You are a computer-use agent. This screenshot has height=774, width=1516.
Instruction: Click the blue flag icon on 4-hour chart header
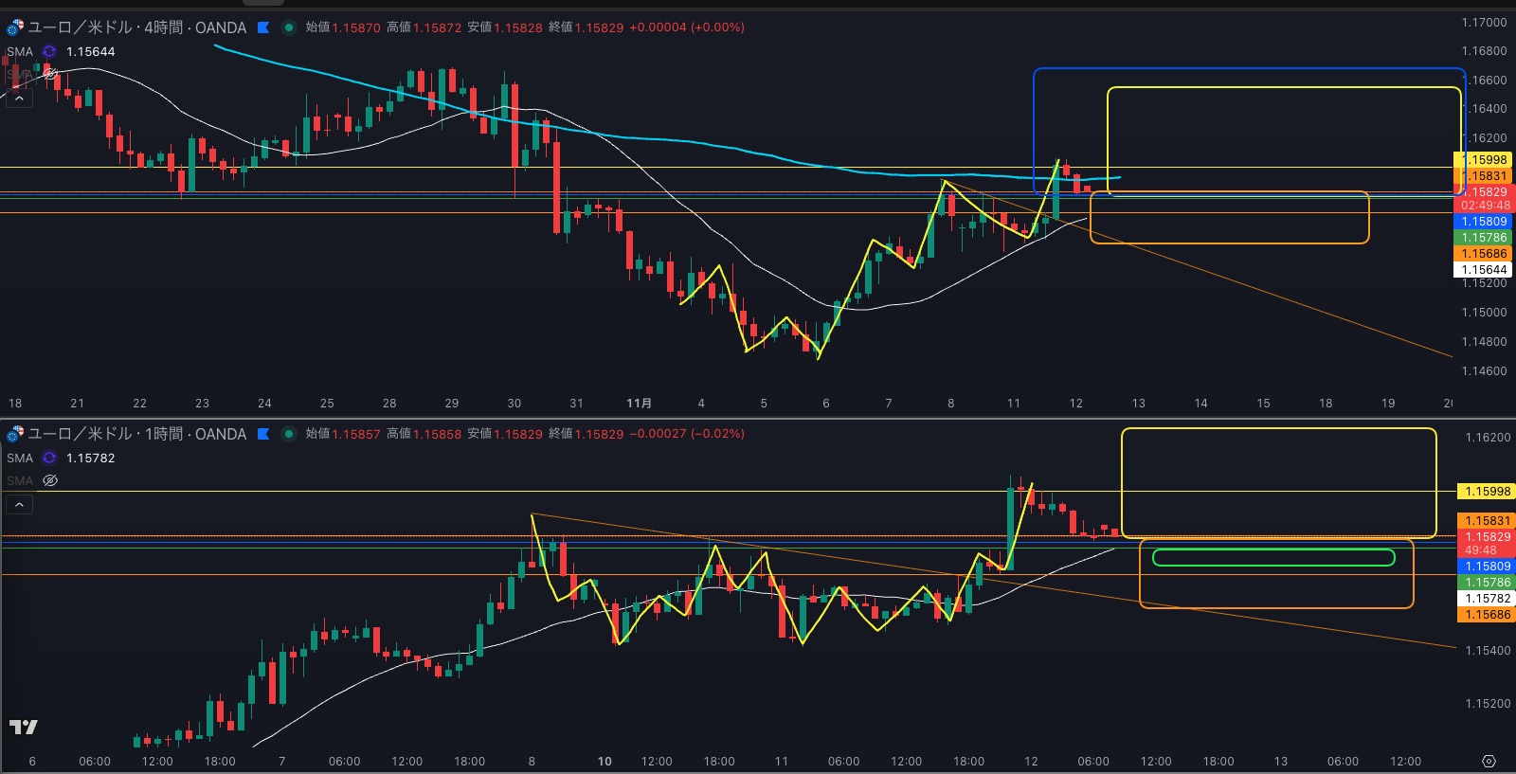click(x=263, y=27)
